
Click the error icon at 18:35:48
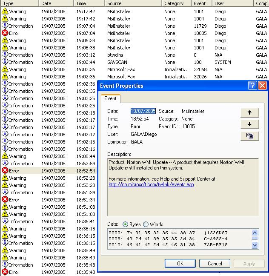click(x=5, y=272)
